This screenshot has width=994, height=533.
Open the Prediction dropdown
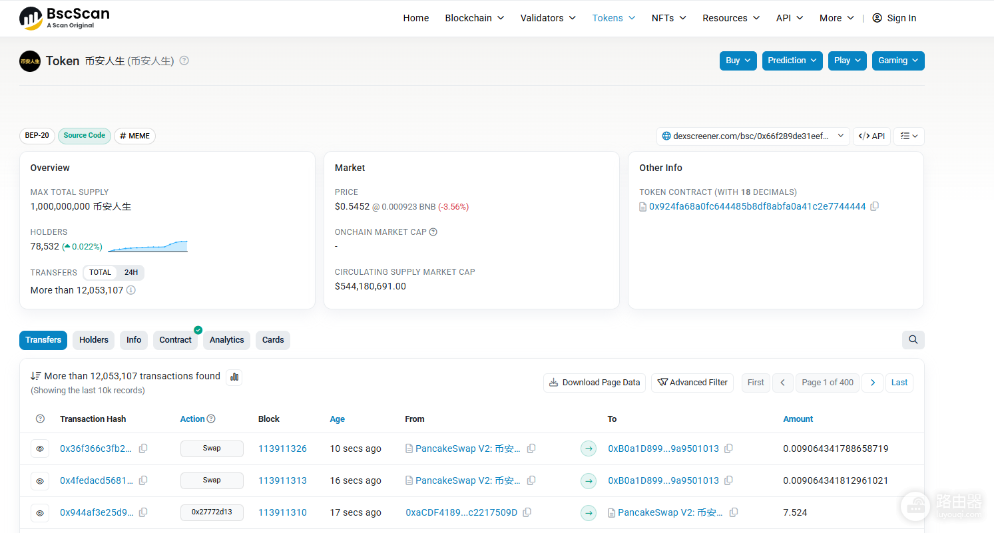tap(792, 61)
